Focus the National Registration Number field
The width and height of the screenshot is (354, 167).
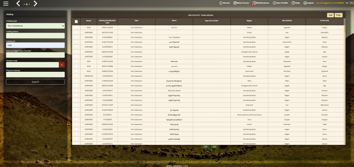(35, 55)
